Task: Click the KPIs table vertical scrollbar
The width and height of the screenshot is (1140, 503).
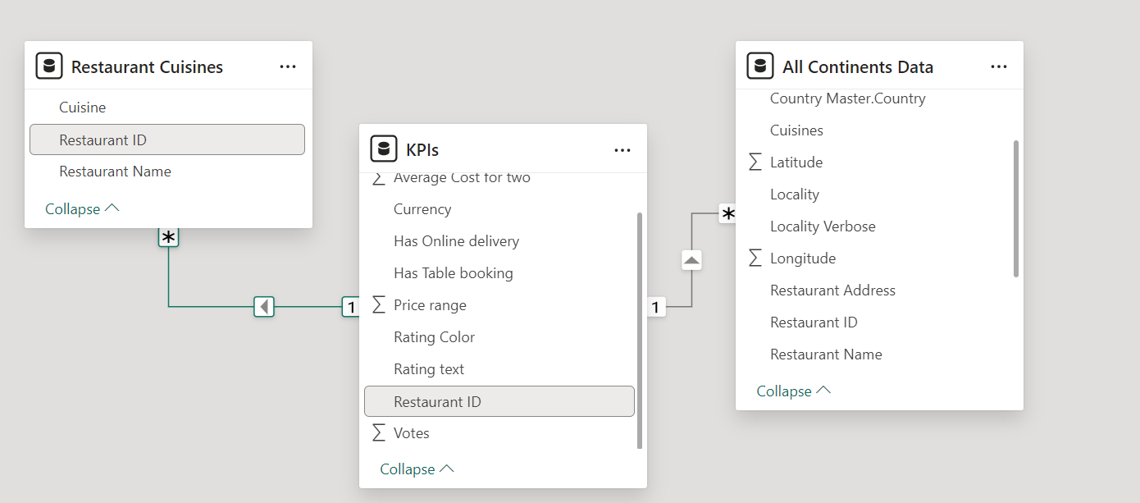Action: [x=640, y=328]
